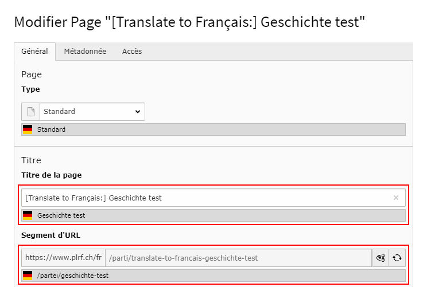Switch to the Métadonnée tab
The height and width of the screenshot is (287, 427).
tap(85, 52)
